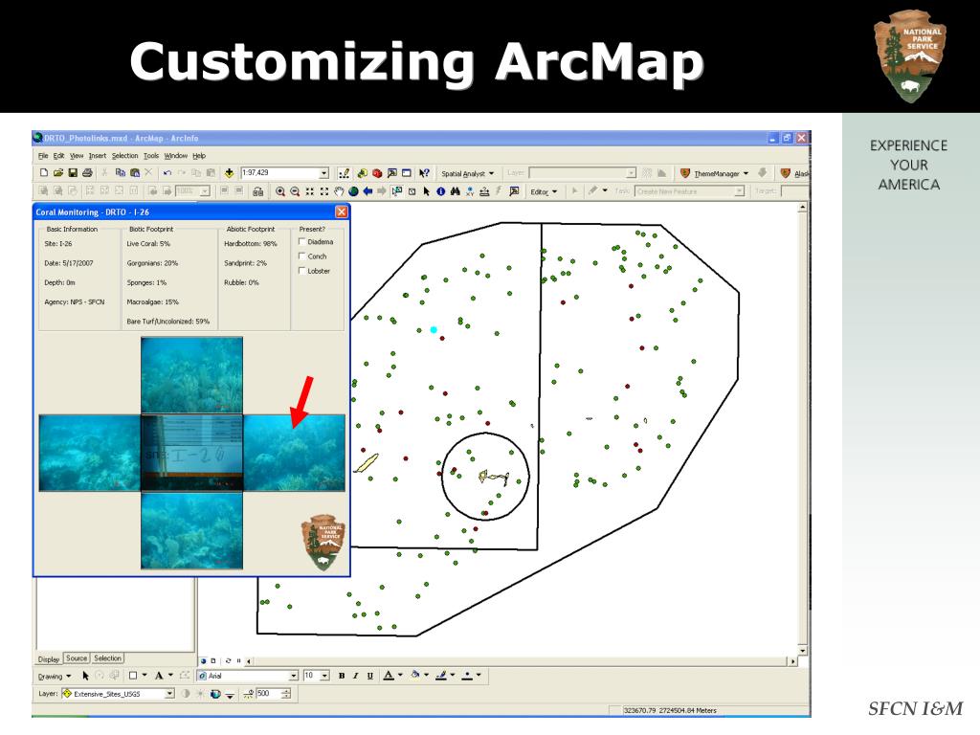Viewport: 980px width, 735px height.
Task: Click the Fixed Zoom In arrows icon
Action: click(x=309, y=191)
